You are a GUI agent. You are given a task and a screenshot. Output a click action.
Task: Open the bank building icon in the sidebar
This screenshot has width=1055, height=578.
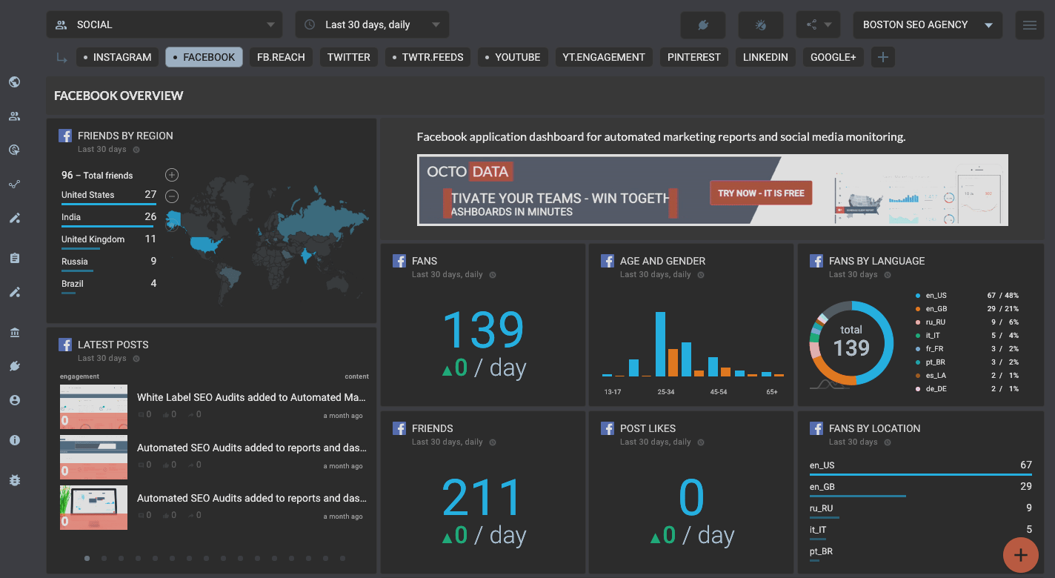[x=14, y=333]
